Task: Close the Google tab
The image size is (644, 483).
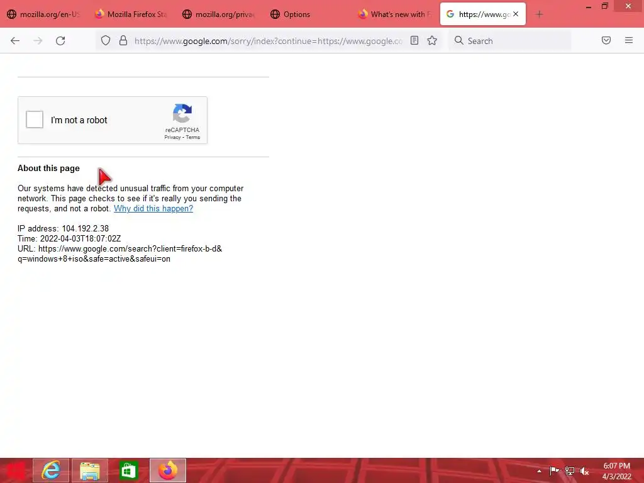Action: 516,14
